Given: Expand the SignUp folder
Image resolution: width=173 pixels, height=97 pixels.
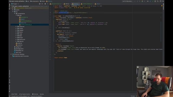Looking at the screenshot, I should pyautogui.click(x=16, y=41).
